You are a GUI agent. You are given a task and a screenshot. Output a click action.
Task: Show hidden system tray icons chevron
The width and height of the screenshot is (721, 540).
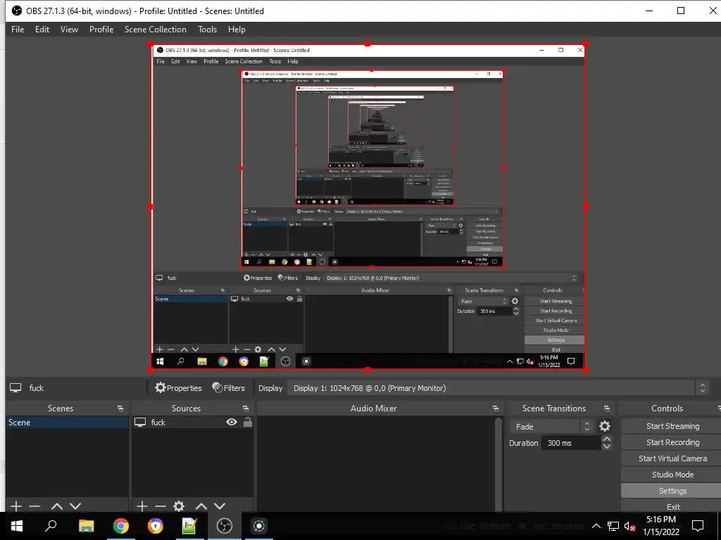tap(596, 526)
